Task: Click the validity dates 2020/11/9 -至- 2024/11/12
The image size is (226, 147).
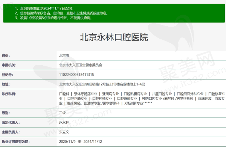Action: tap(81, 142)
